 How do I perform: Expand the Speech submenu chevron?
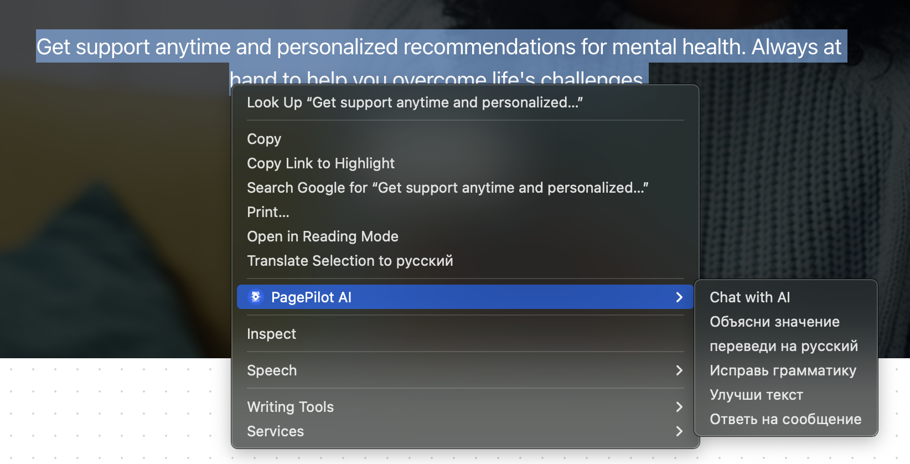point(679,370)
